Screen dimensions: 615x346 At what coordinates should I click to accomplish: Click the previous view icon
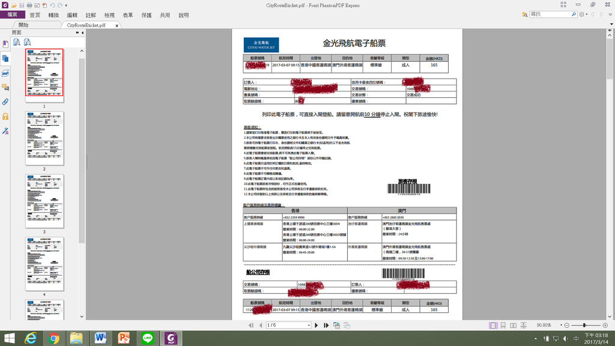[x=336, y=325]
